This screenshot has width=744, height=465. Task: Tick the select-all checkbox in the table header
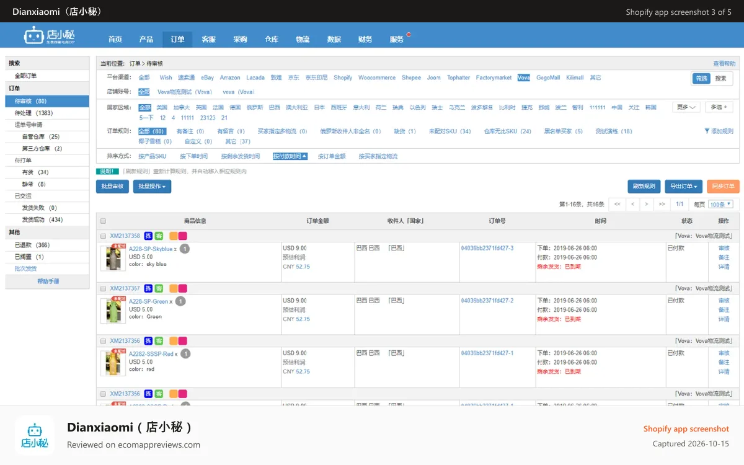[103, 221]
